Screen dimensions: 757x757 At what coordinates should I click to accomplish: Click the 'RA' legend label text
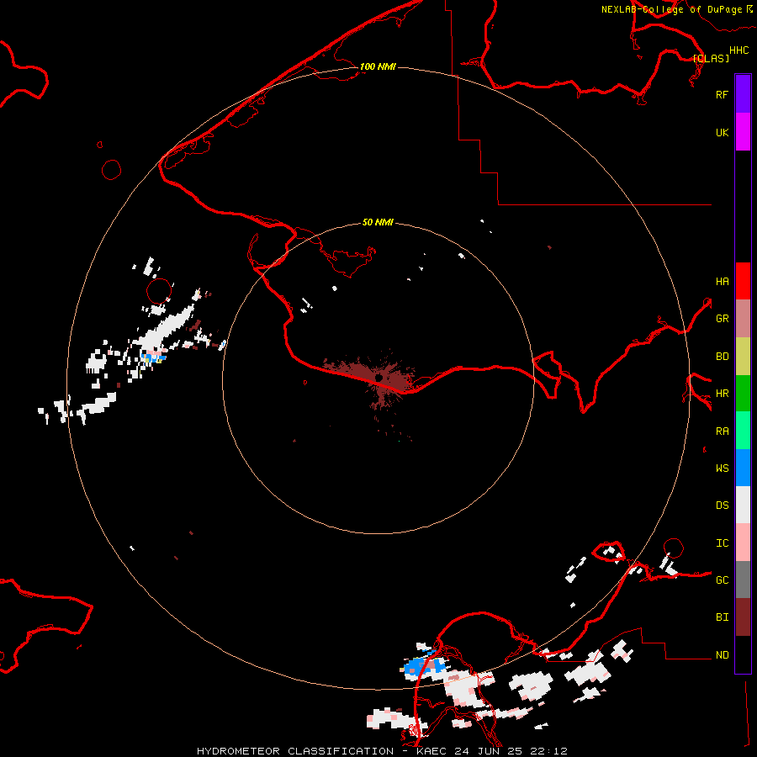pyautogui.click(x=722, y=431)
